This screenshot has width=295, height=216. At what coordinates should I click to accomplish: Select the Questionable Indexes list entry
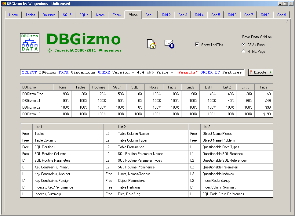218,174
